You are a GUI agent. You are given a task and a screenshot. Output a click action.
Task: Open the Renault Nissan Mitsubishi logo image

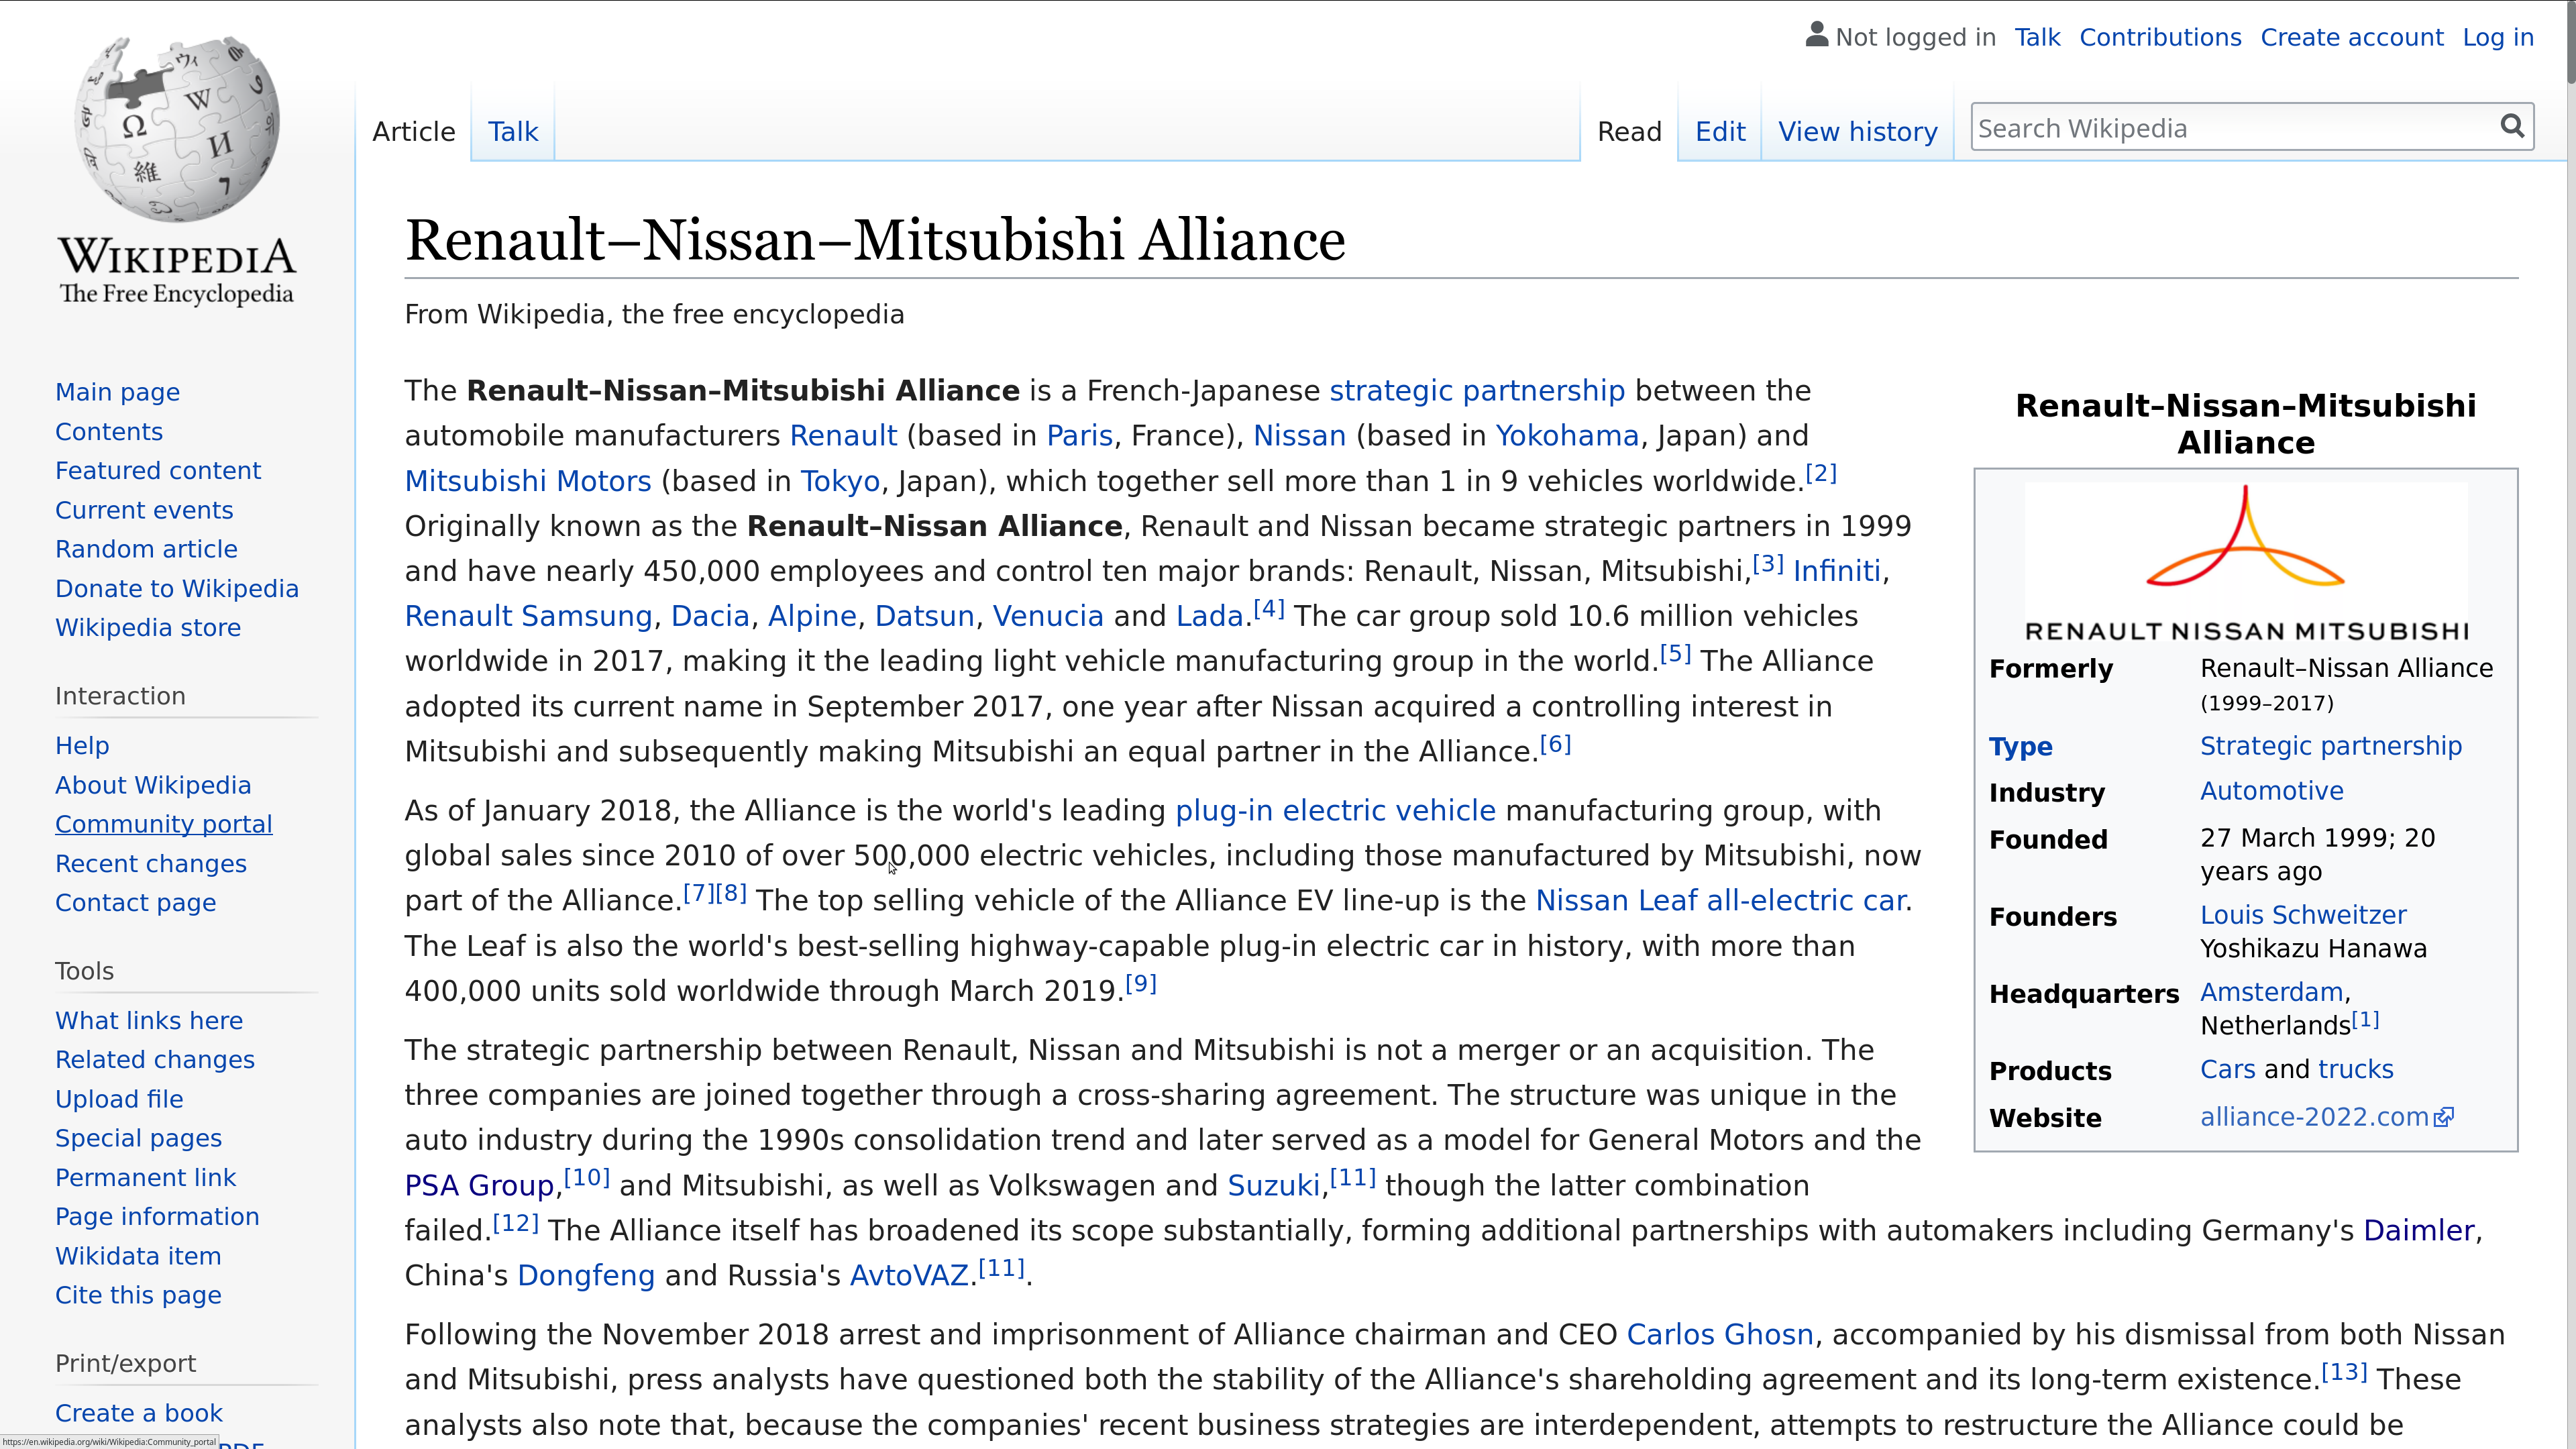pyautogui.click(x=2246, y=562)
